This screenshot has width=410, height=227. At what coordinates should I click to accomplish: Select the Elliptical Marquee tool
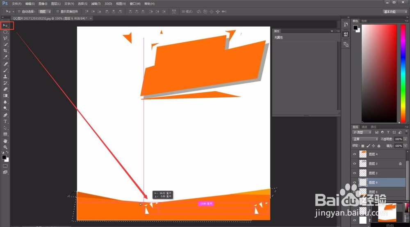click(5, 32)
